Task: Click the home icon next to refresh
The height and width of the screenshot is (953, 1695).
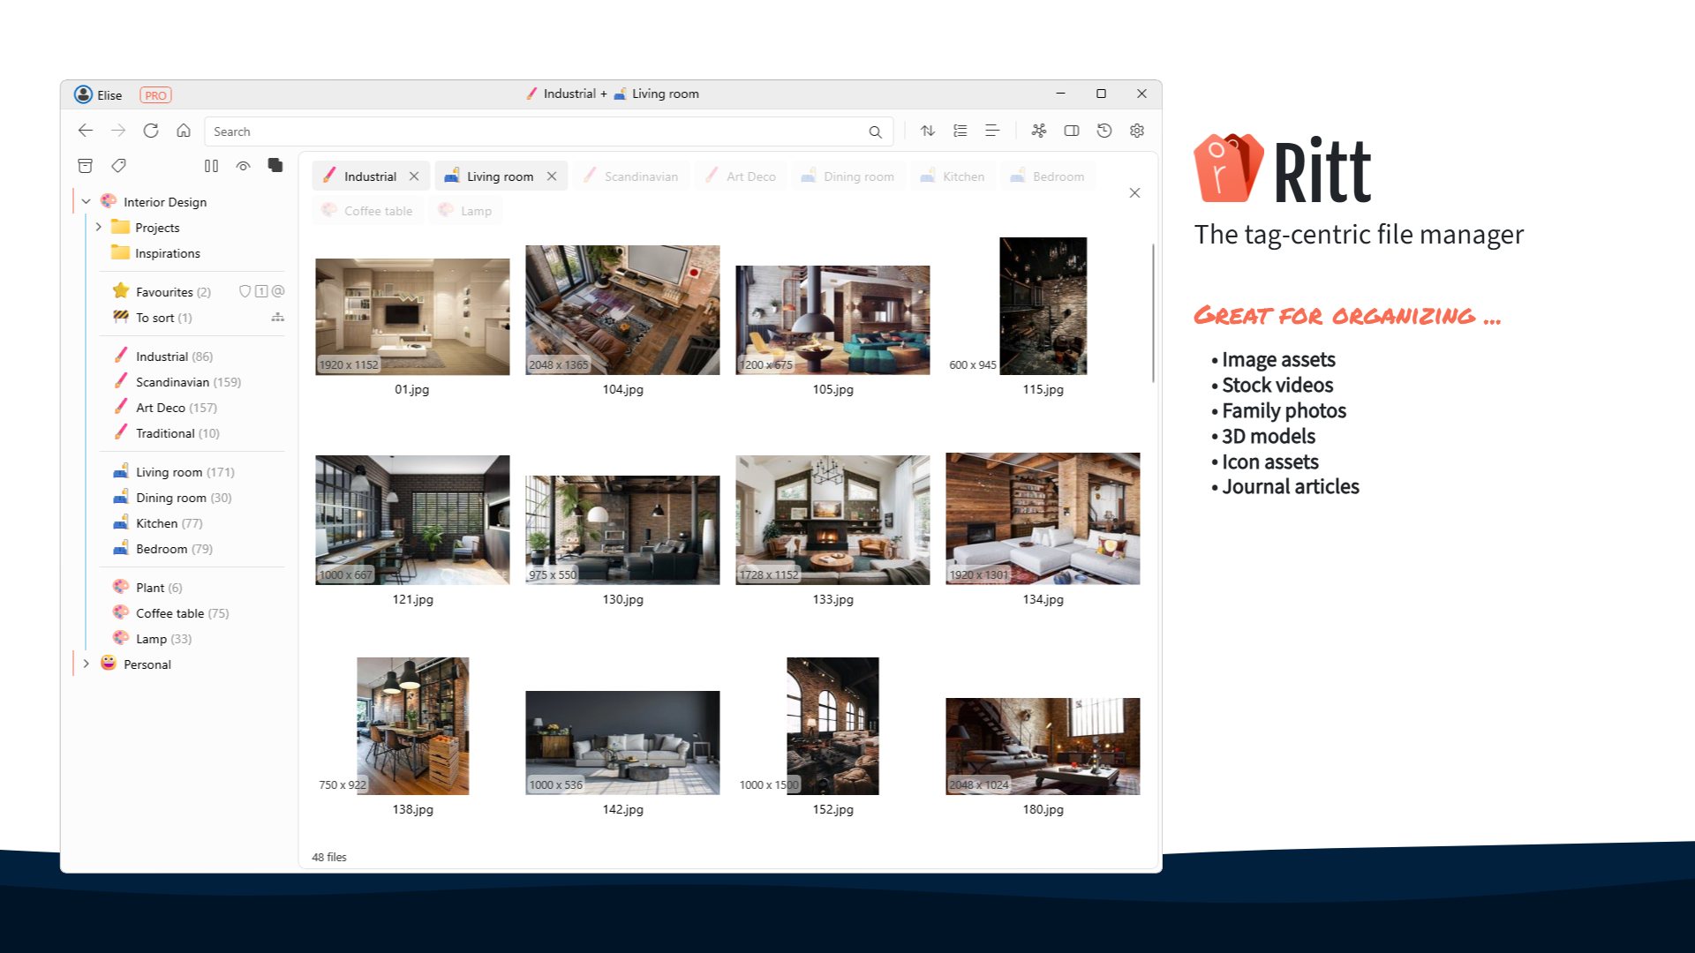Action: tap(184, 130)
